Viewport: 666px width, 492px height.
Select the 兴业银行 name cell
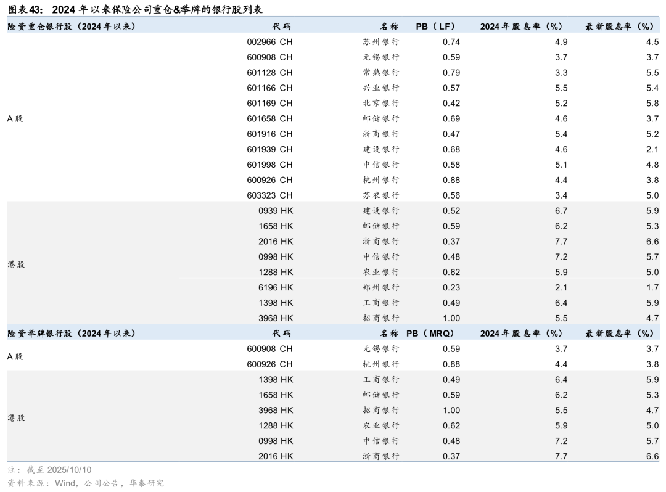[x=381, y=88]
